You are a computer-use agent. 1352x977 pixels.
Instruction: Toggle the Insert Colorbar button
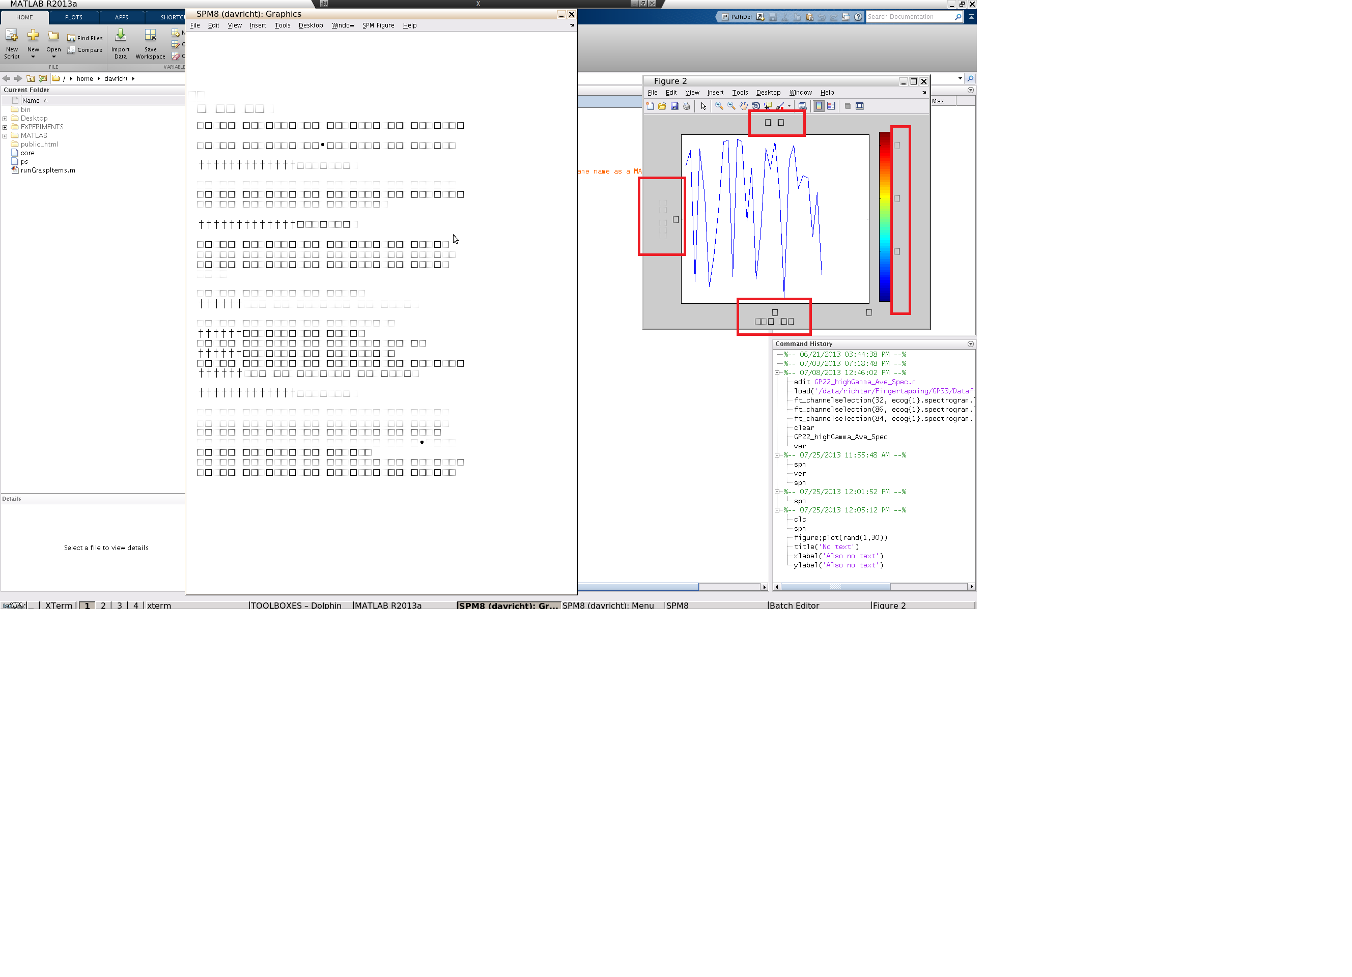click(819, 106)
